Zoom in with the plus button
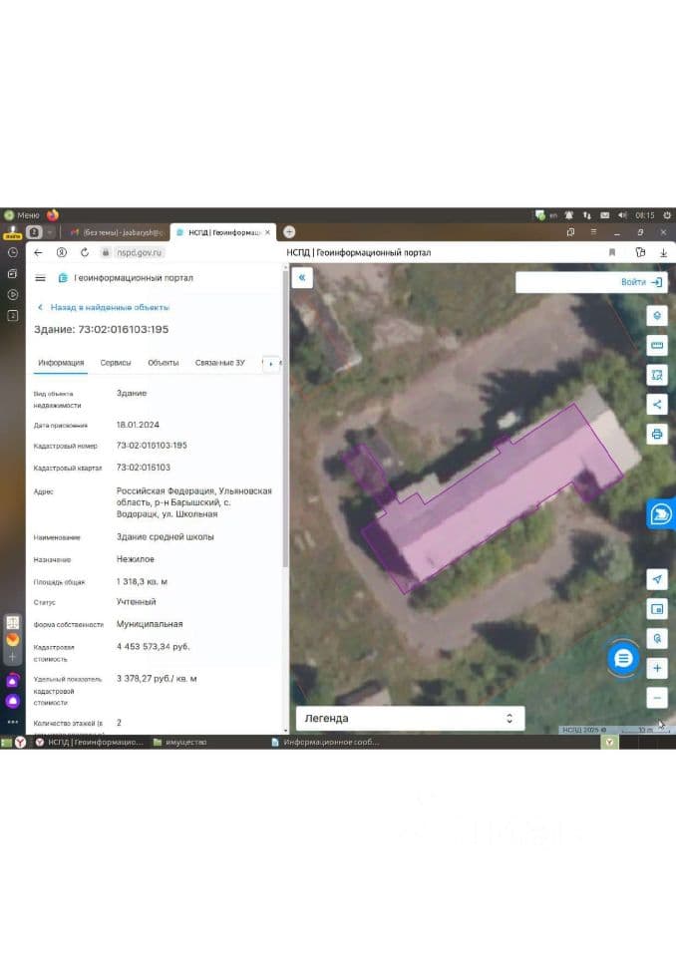The height and width of the screenshot is (957, 676). 657,668
